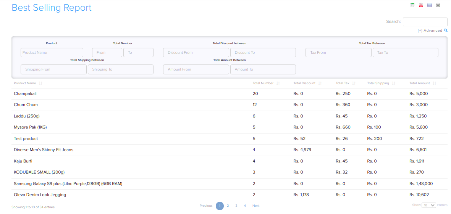The image size is (451, 214).
Task: Sort by Total Amount column arrows
Action: 435,83
